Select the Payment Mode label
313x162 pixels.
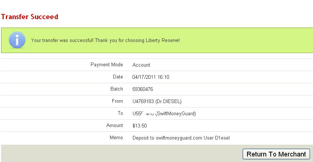click(107, 65)
